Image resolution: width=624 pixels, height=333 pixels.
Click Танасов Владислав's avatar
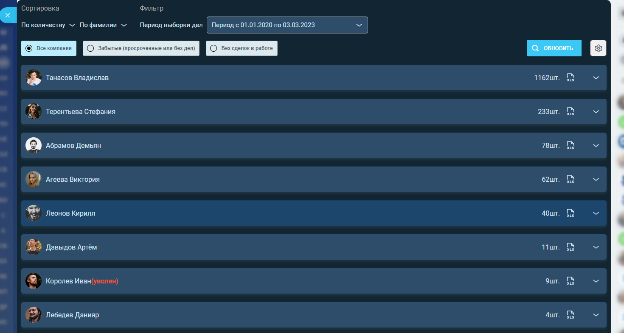[34, 78]
